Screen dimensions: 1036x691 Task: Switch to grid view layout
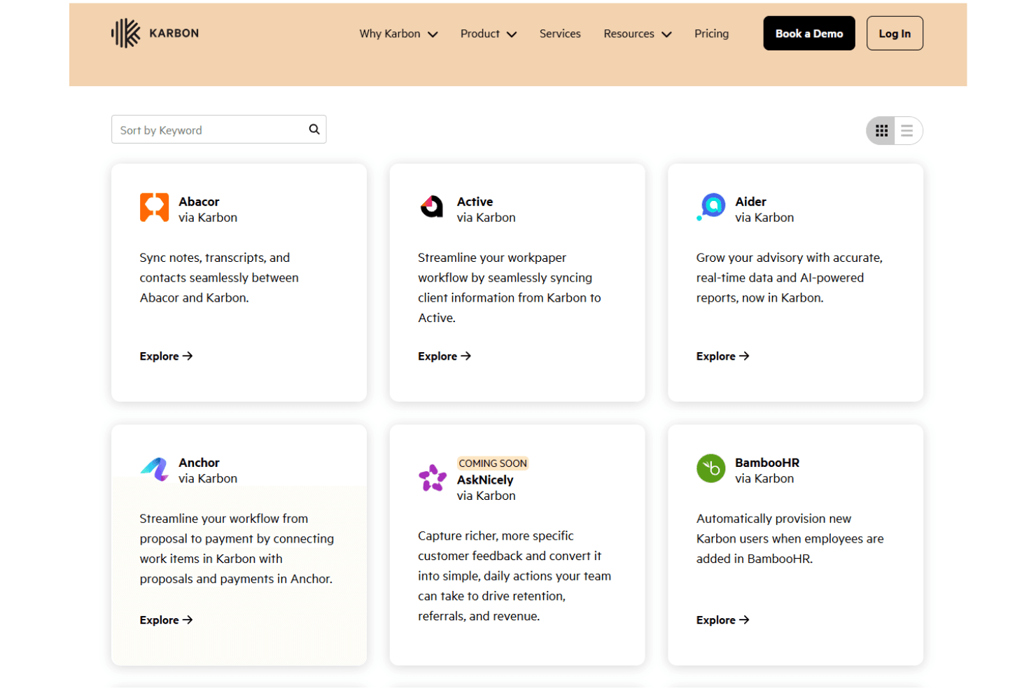[x=881, y=131]
